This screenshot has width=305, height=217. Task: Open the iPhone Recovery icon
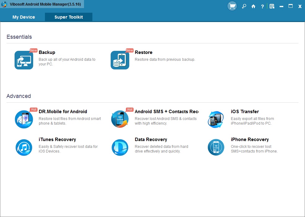tap(216, 147)
